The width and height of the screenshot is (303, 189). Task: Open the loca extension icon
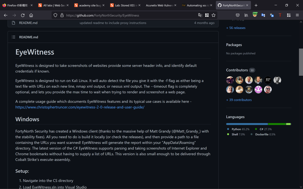pos(255,15)
